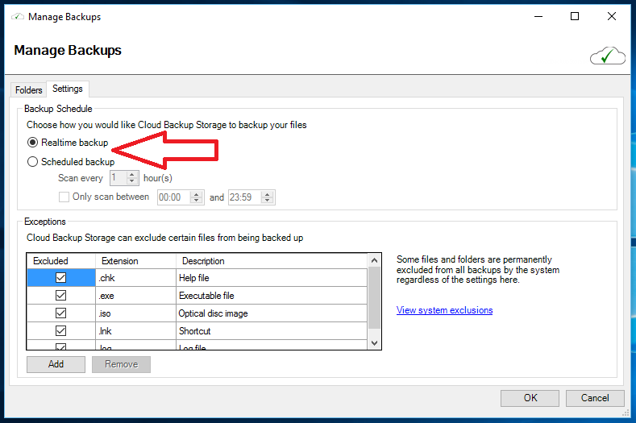636x423 pixels.
Task: Click the .lnk extension cell
Action: (x=136, y=331)
